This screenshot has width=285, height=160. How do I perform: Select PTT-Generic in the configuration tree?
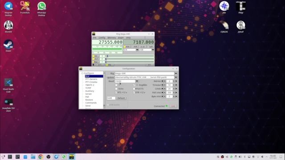(91, 79)
